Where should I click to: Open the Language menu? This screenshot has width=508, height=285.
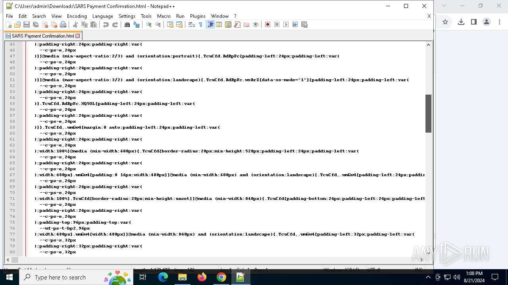point(102,16)
